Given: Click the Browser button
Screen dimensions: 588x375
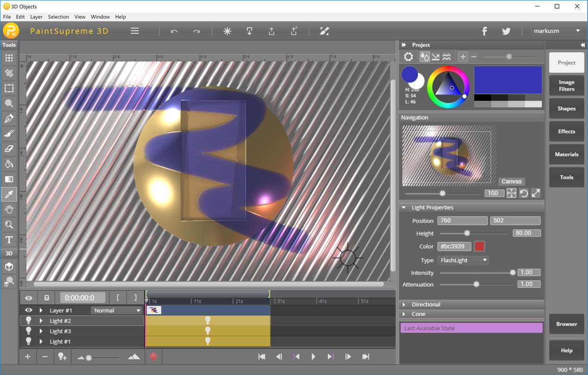Looking at the screenshot, I should click(x=566, y=324).
